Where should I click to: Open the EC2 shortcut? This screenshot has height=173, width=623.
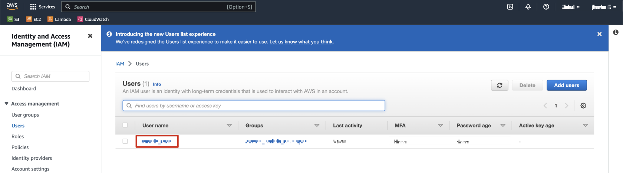click(33, 19)
